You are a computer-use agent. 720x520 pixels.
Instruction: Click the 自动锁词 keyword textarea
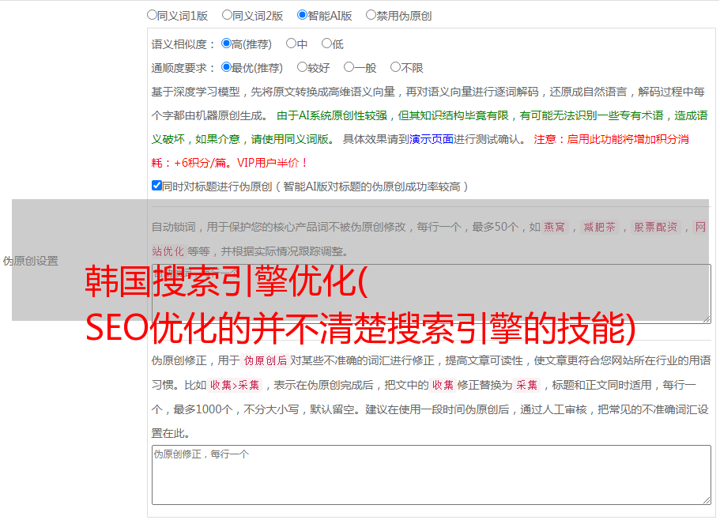tap(432, 294)
